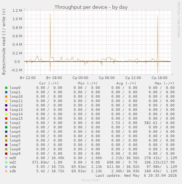Select sda current read value '5.05'
182x184 pixels.
tap(41, 167)
